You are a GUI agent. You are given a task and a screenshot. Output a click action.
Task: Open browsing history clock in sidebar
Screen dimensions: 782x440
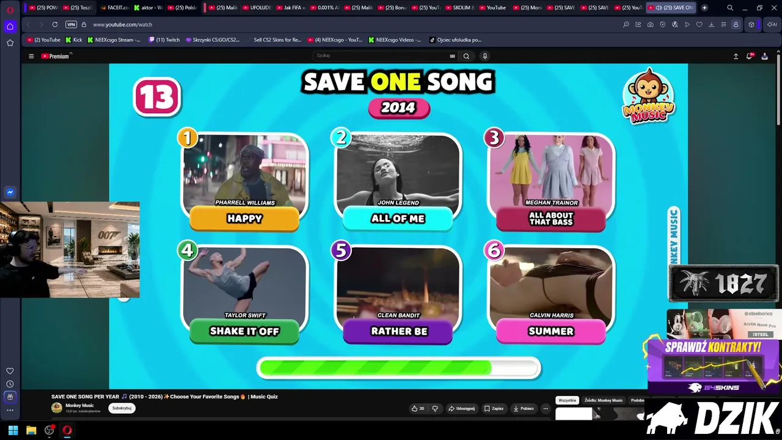click(x=10, y=384)
